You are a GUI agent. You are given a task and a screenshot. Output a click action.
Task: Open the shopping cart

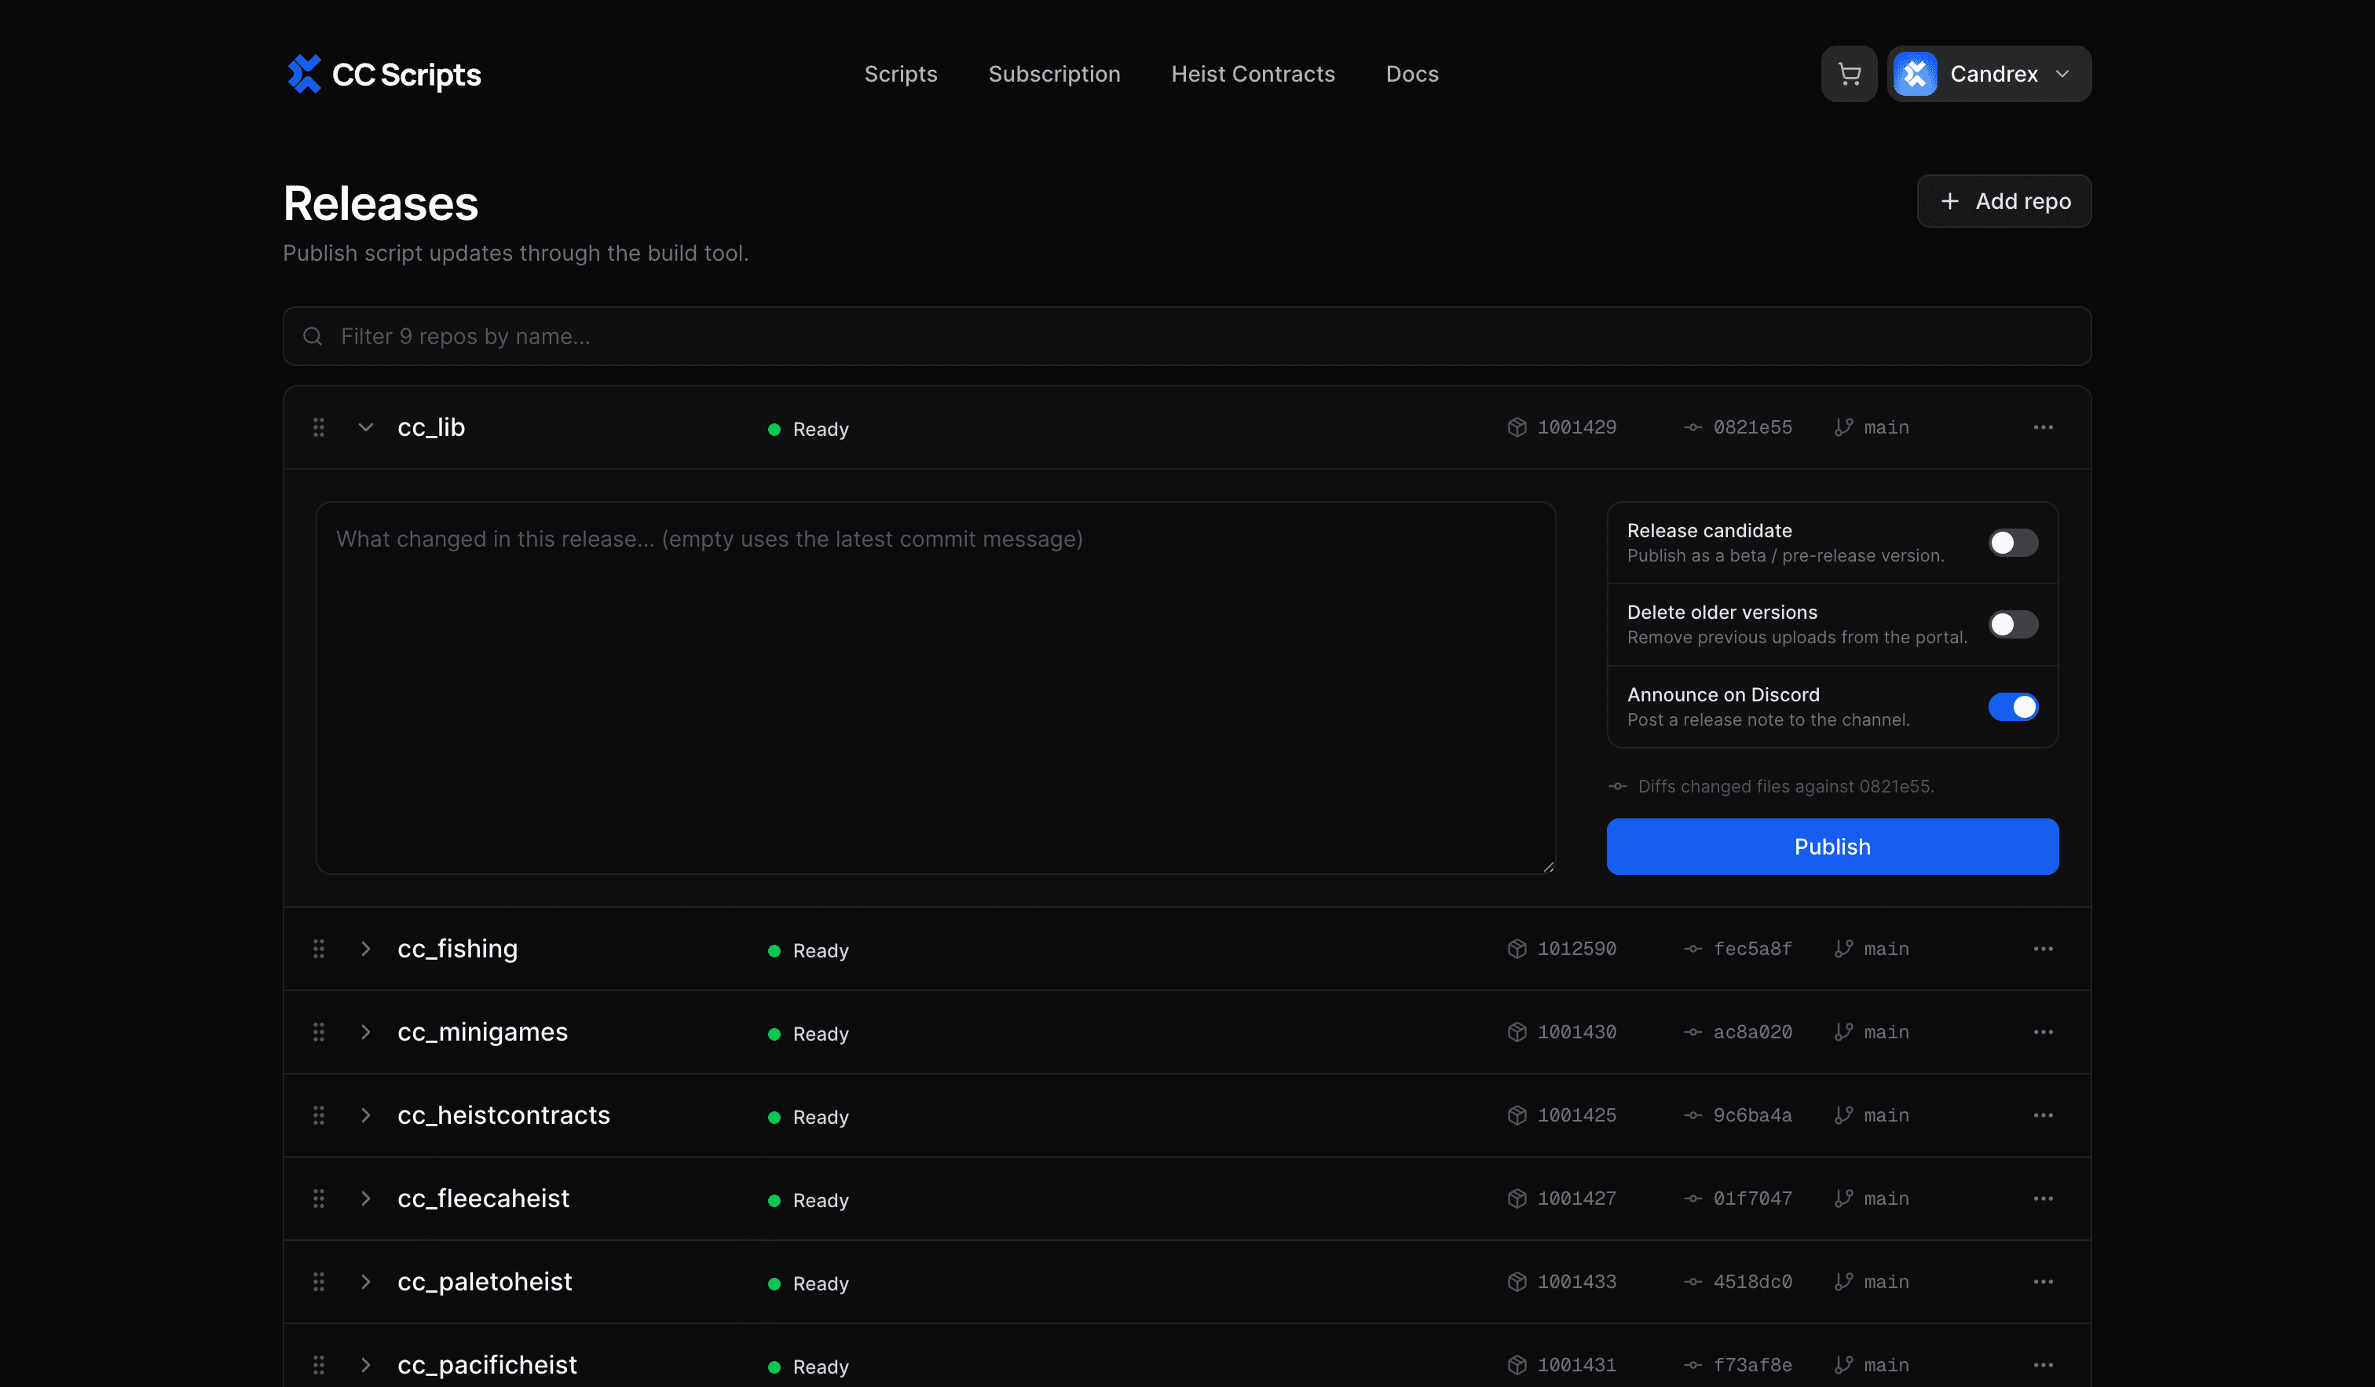click(x=1849, y=74)
